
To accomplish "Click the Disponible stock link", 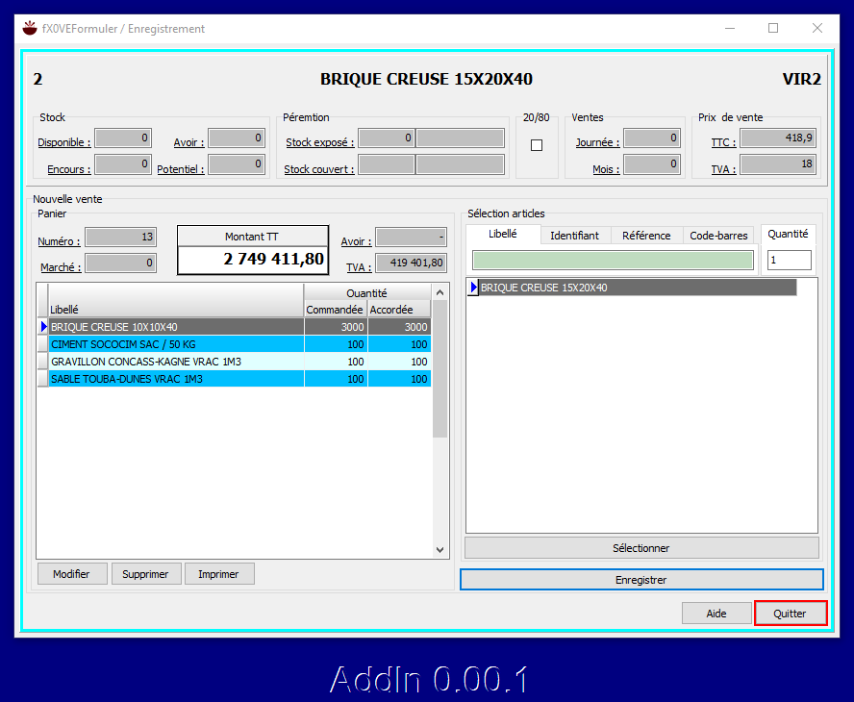I will pyautogui.click(x=63, y=142).
